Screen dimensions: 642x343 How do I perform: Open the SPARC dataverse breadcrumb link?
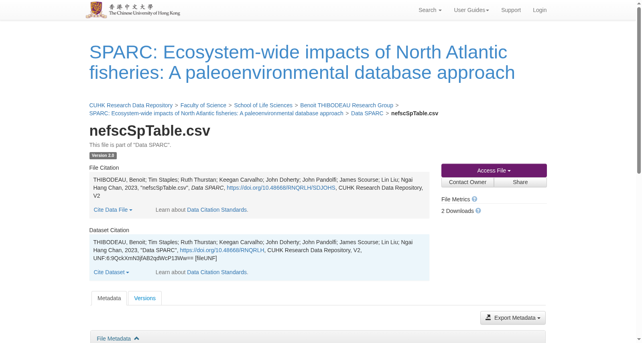(216, 113)
